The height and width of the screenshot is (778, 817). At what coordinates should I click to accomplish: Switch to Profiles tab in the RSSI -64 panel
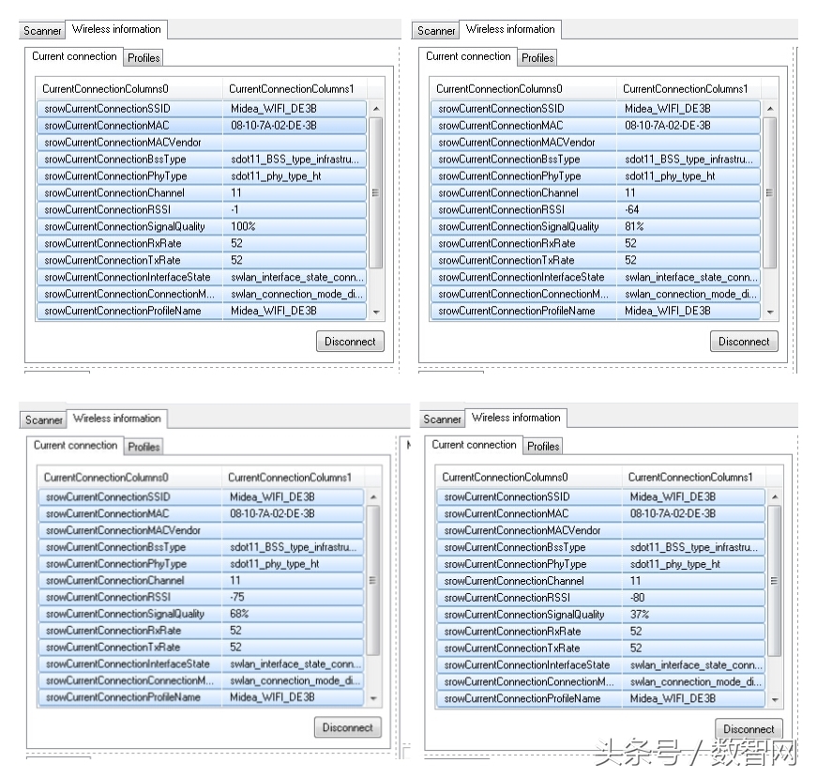pos(537,58)
